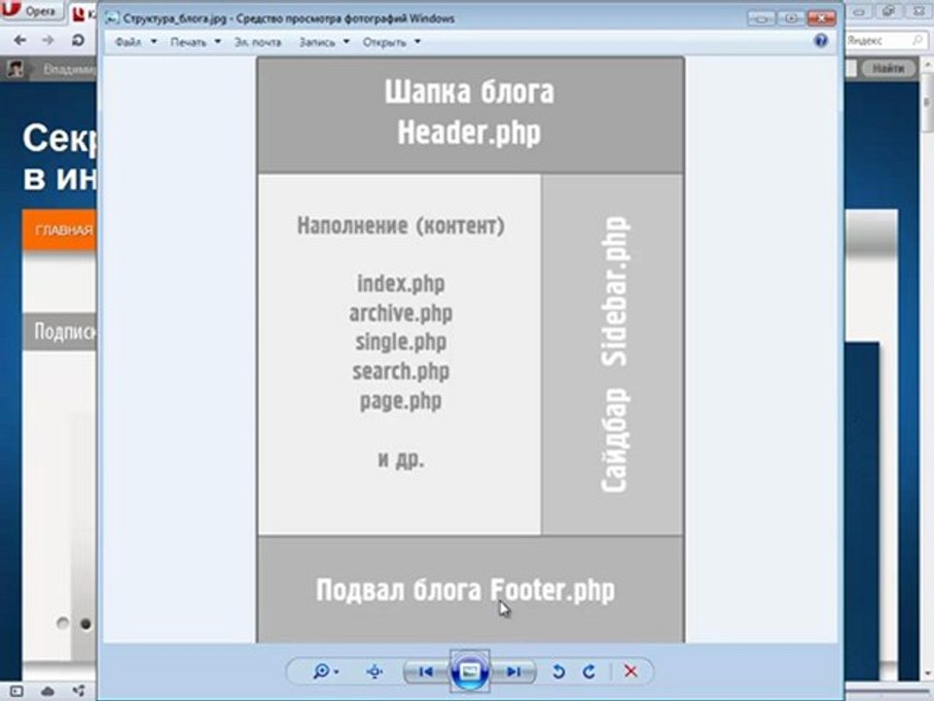Go to previous photo in viewer
This screenshot has width=934, height=701.
(x=425, y=672)
